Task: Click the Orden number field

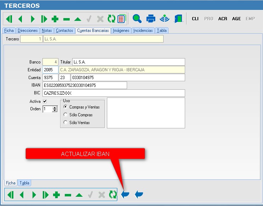Action: (47, 109)
